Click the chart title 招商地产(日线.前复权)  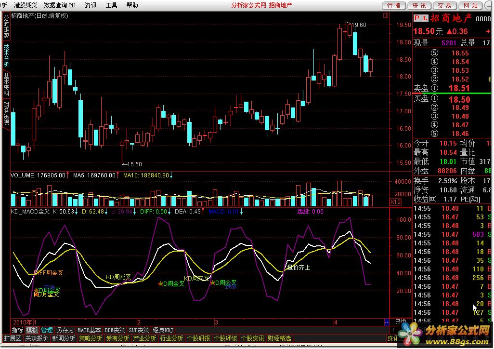coord(39,16)
